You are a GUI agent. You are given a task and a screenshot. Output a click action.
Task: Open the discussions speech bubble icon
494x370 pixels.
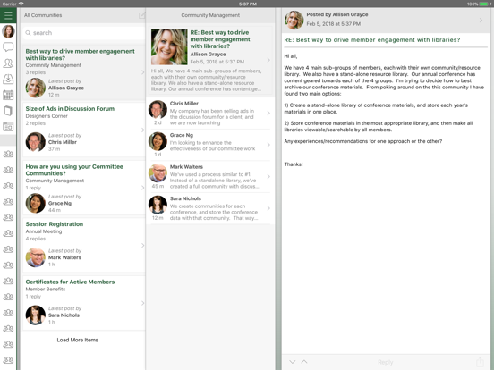coord(8,47)
